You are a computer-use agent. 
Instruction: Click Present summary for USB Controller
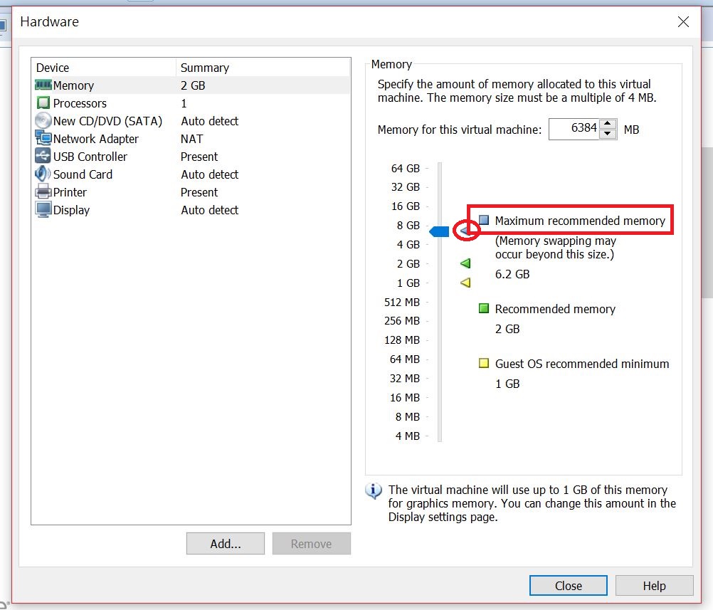click(x=199, y=157)
